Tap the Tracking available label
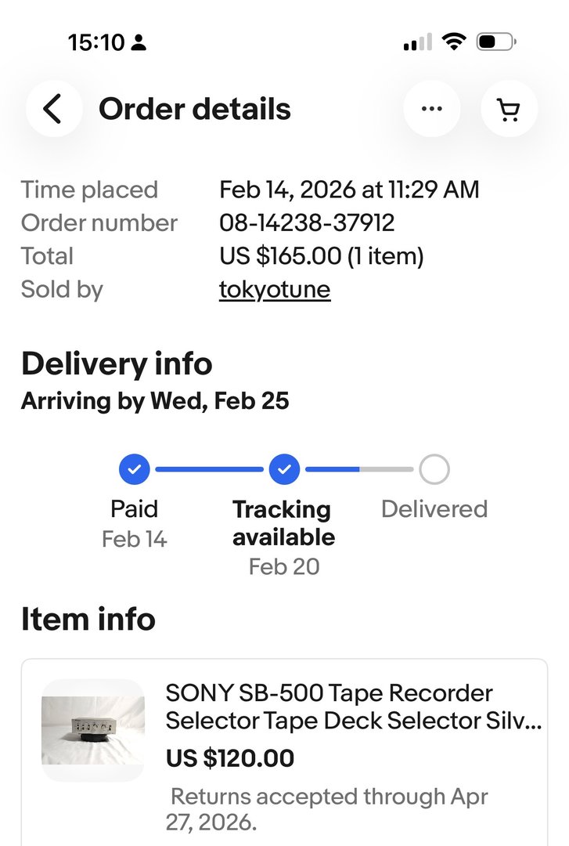Viewport: 569px width, 846px height. [x=283, y=523]
